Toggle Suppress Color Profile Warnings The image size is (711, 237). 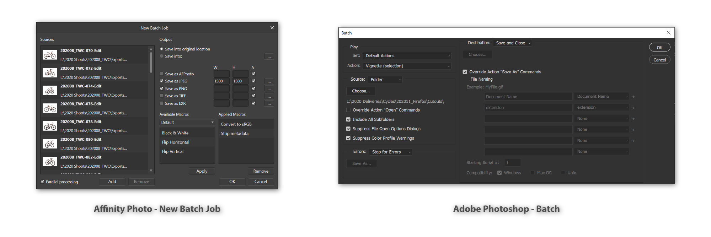point(348,138)
